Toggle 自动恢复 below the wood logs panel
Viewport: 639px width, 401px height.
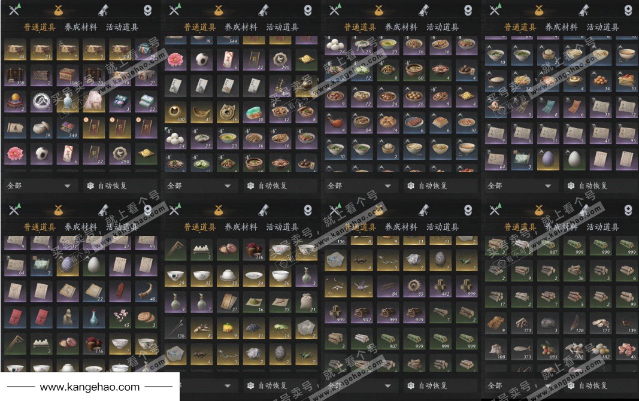(x=428, y=385)
